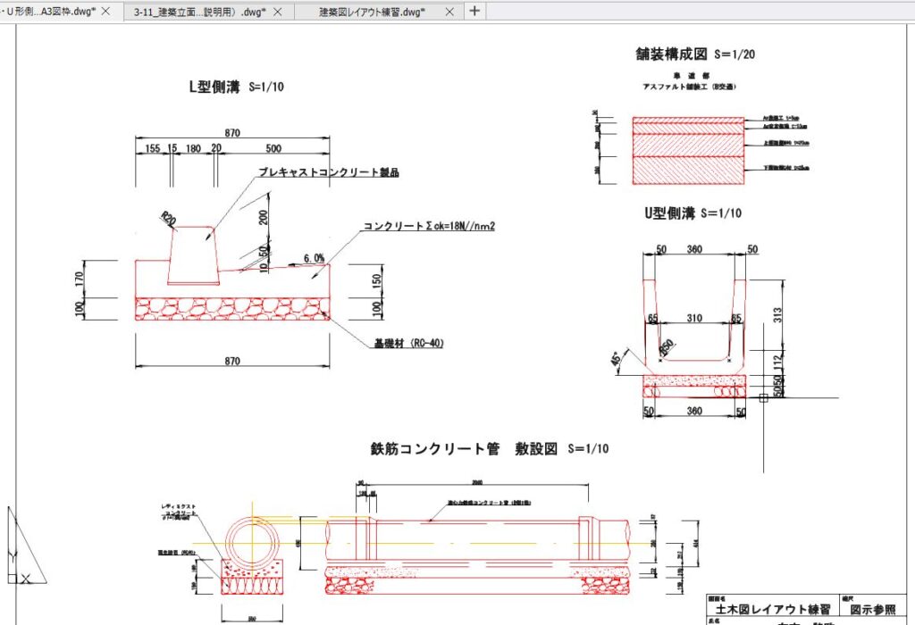Click the 6.0% slope annotation
The height and width of the screenshot is (625, 915).
coord(314,258)
